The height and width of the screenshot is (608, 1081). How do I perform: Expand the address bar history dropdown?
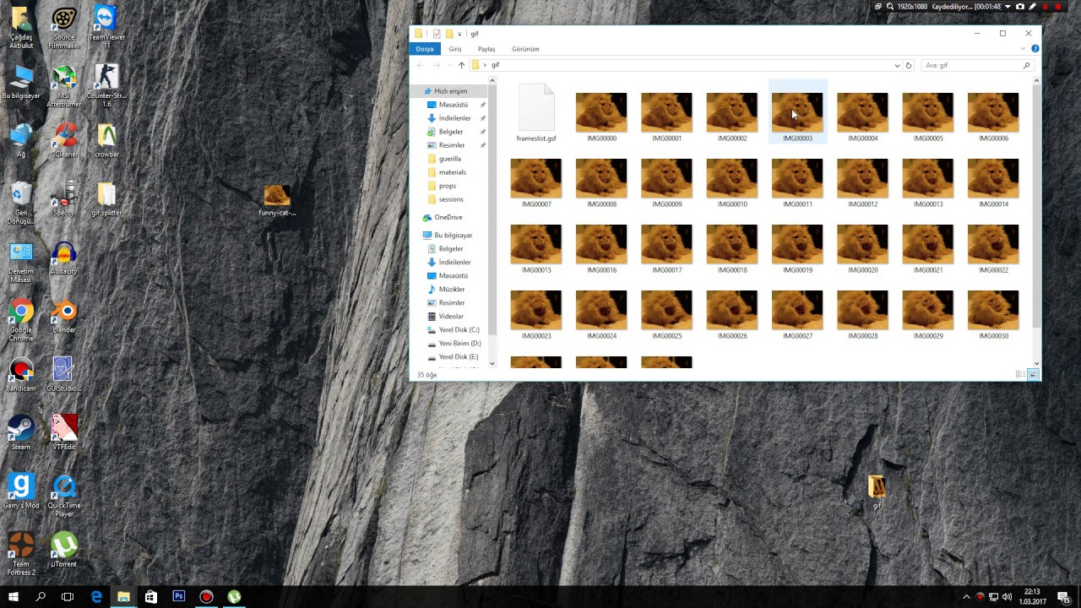click(x=897, y=65)
